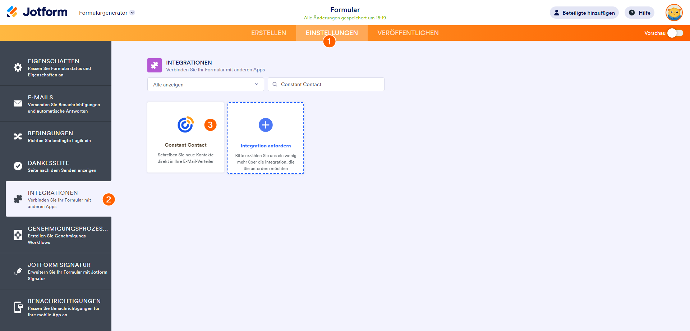Click the Jotform logo
Viewport: 690px width, 331px height.
click(37, 12)
